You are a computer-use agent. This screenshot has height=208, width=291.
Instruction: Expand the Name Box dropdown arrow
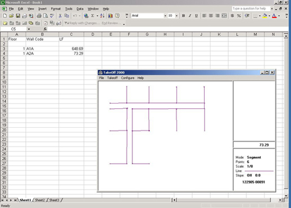[x=29, y=29]
